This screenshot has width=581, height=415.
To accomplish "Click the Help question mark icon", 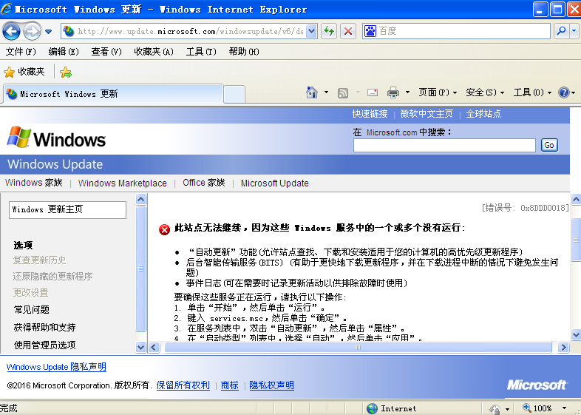I will pyautogui.click(x=563, y=92).
